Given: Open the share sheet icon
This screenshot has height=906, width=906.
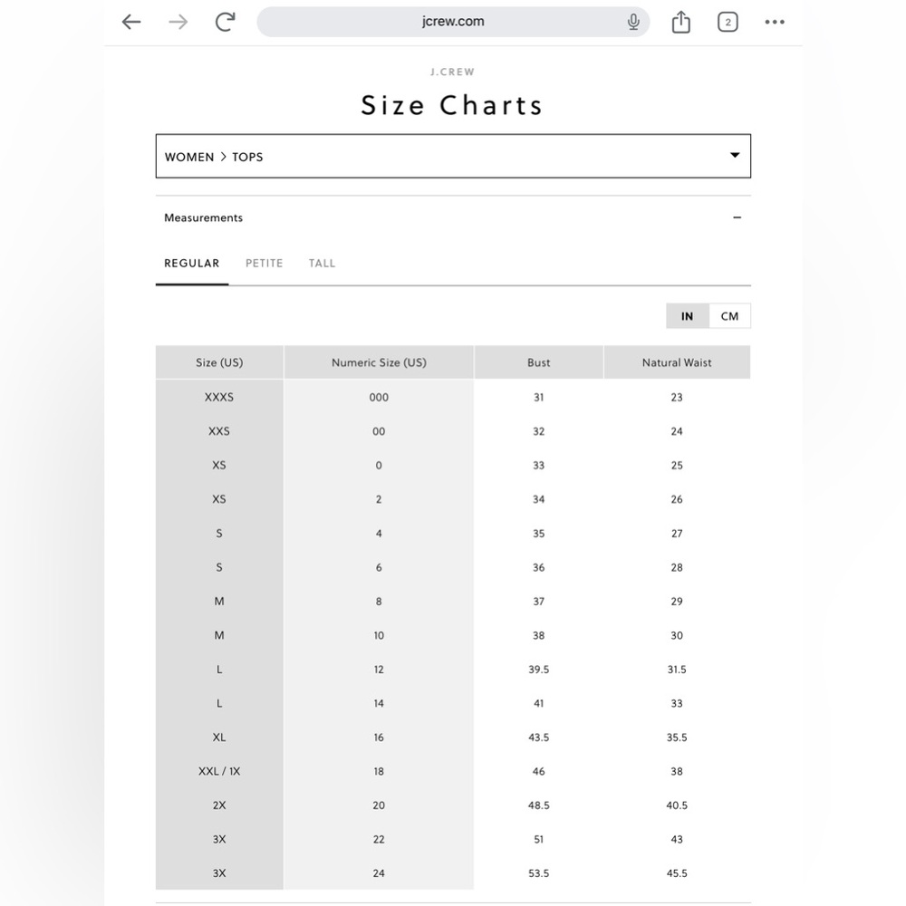Looking at the screenshot, I should [681, 22].
